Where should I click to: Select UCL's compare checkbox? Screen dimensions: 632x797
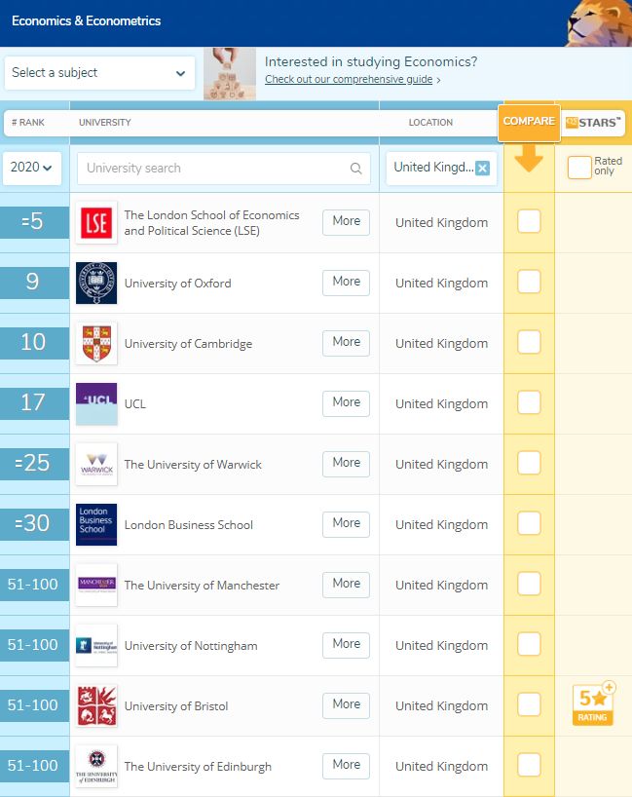point(529,403)
